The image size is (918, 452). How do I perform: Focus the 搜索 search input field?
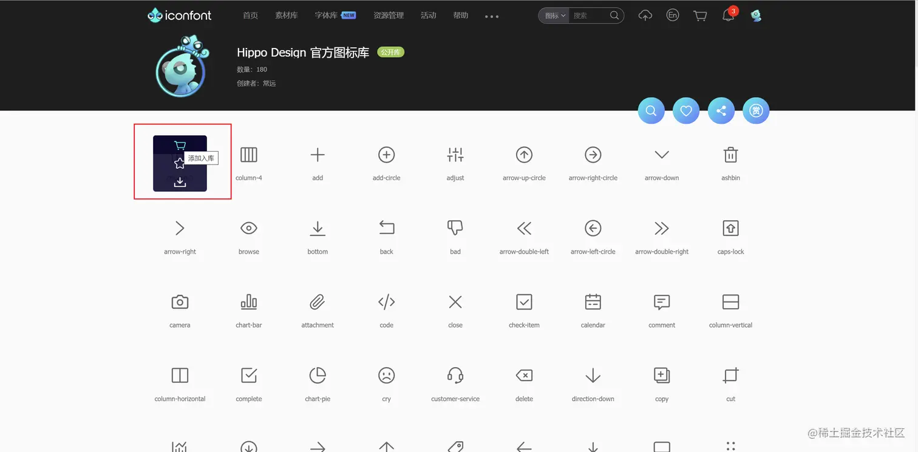[x=588, y=16]
